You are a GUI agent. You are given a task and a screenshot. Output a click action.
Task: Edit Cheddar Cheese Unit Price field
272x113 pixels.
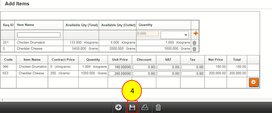pos(120,74)
